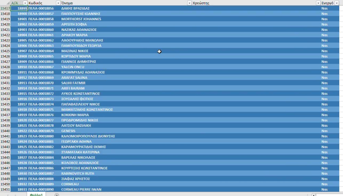Select Ναι cell in row 15417
Viewport: 343px width, 196px height.
tap(330, 8)
